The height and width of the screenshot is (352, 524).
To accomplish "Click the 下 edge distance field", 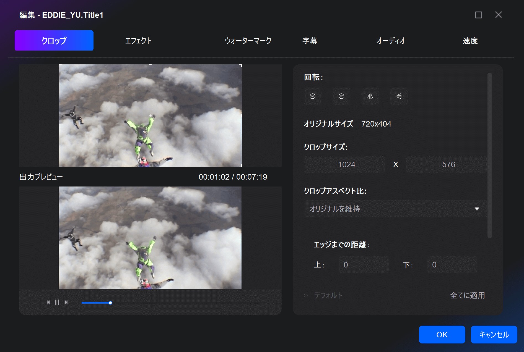I will [452, 265].
